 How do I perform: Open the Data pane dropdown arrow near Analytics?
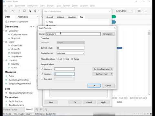tap(37, 17)
